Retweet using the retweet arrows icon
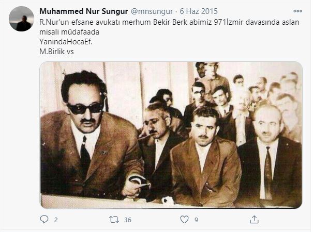313x232 pixels. pos(114,220)
